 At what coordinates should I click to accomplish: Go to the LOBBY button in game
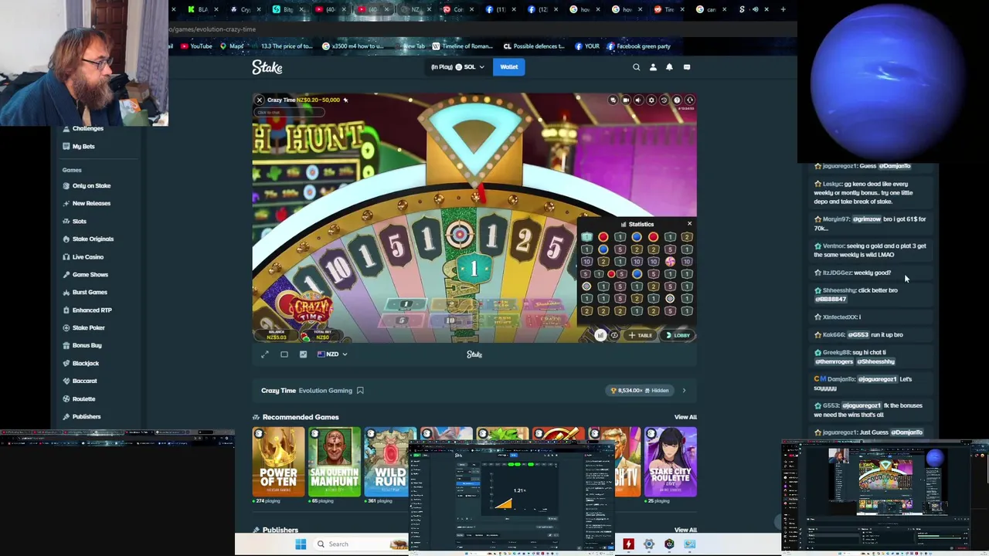tap(678, 335)
